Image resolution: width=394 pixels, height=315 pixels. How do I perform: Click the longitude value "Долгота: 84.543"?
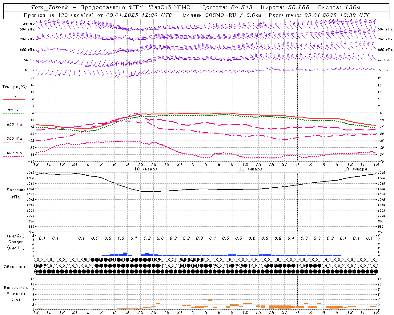coord(227,7)
